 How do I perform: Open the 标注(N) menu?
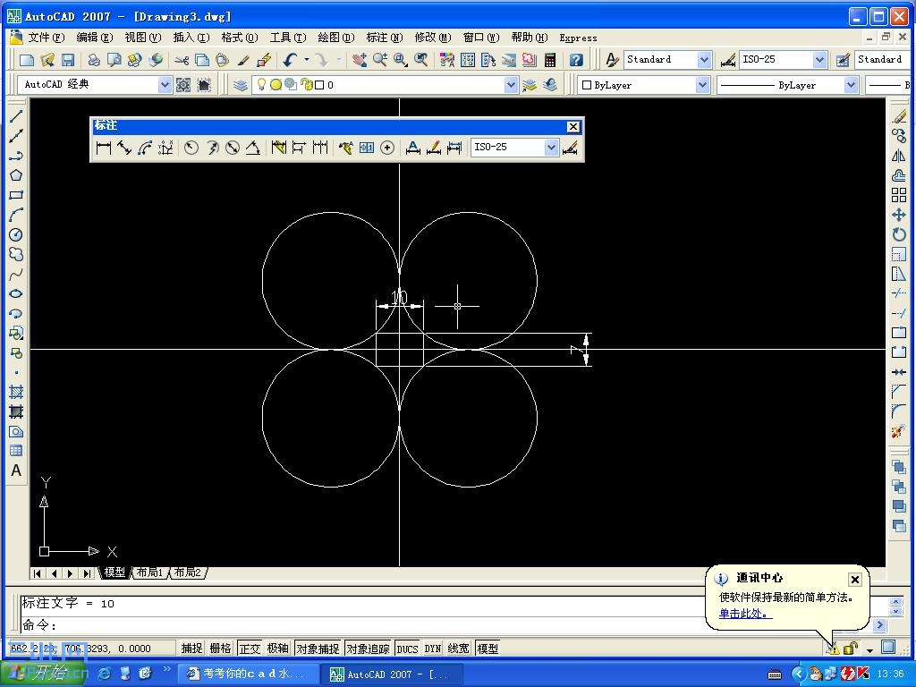point(385,38)
